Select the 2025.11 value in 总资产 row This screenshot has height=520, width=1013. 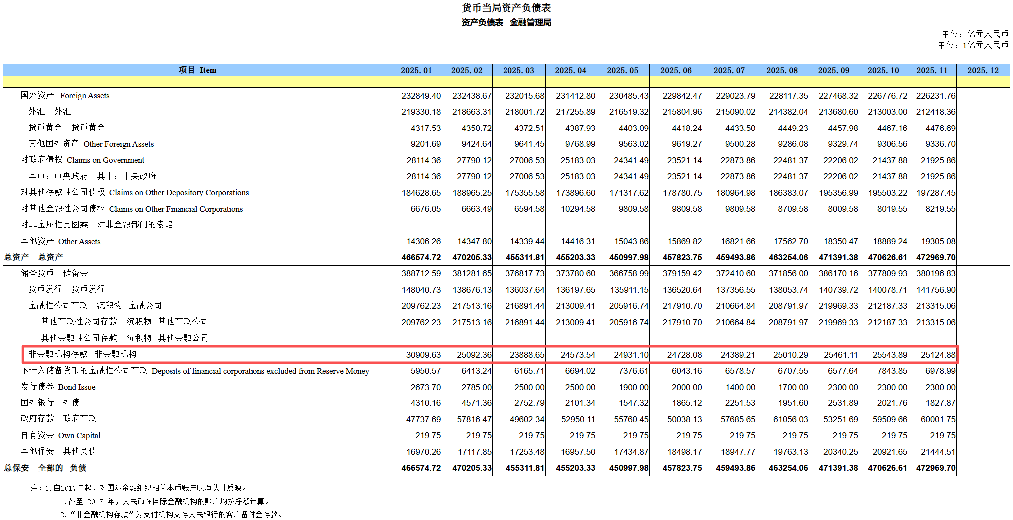tap(935, 257)
